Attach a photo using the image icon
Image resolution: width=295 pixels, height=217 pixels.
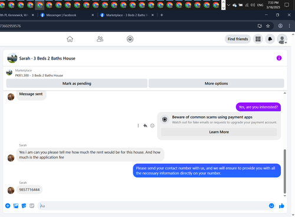[16, 206]
